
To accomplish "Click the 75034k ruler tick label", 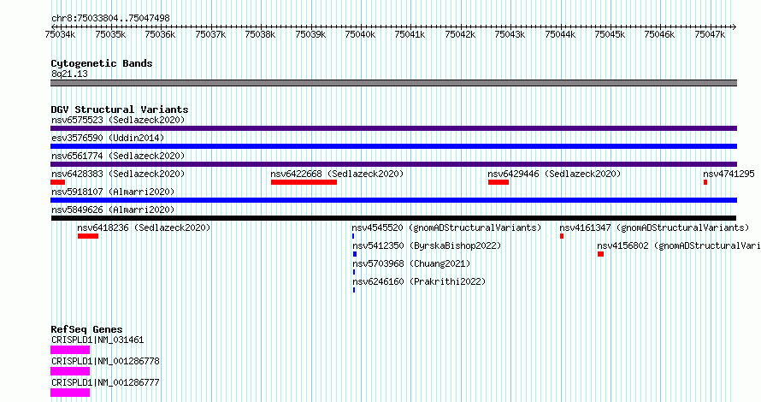I will 60,34.
